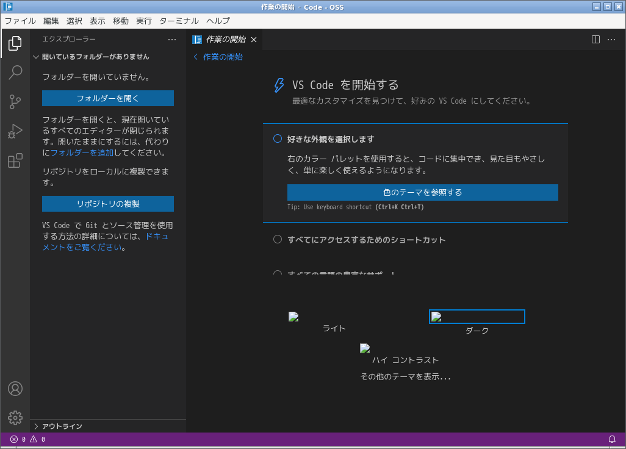
Task: Open Explorer views and more actions ellipsis
Action: [x=172, y=40]
